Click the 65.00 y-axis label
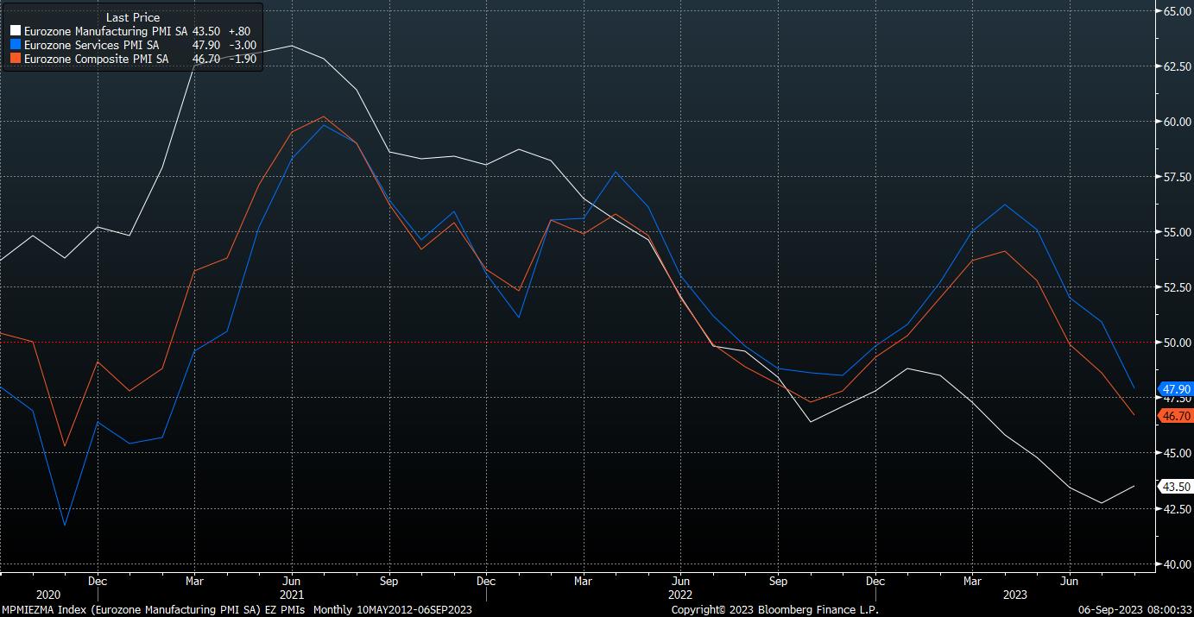The width and height of the screenshot is (1194, 617). coord(1177,11)
